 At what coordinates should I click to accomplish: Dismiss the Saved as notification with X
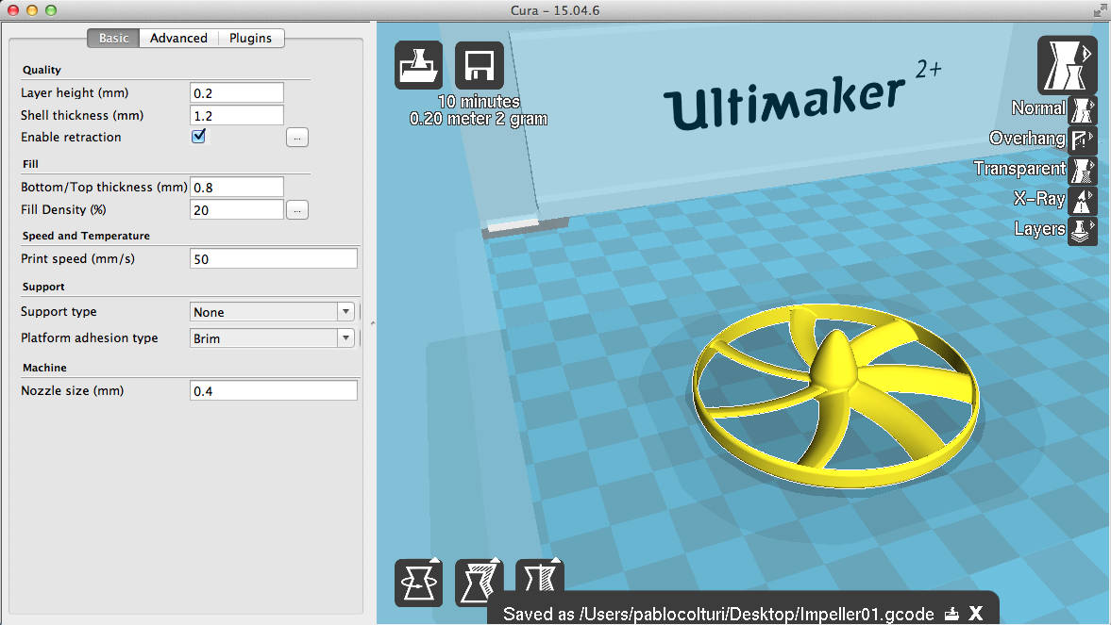pyautogui.click(x=976, y=614)
